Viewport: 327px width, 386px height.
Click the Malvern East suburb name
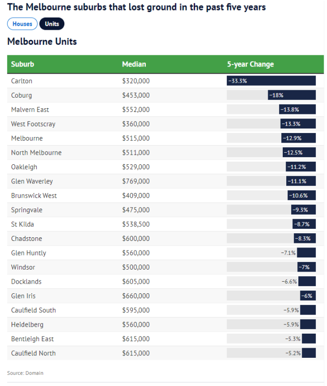30,109
